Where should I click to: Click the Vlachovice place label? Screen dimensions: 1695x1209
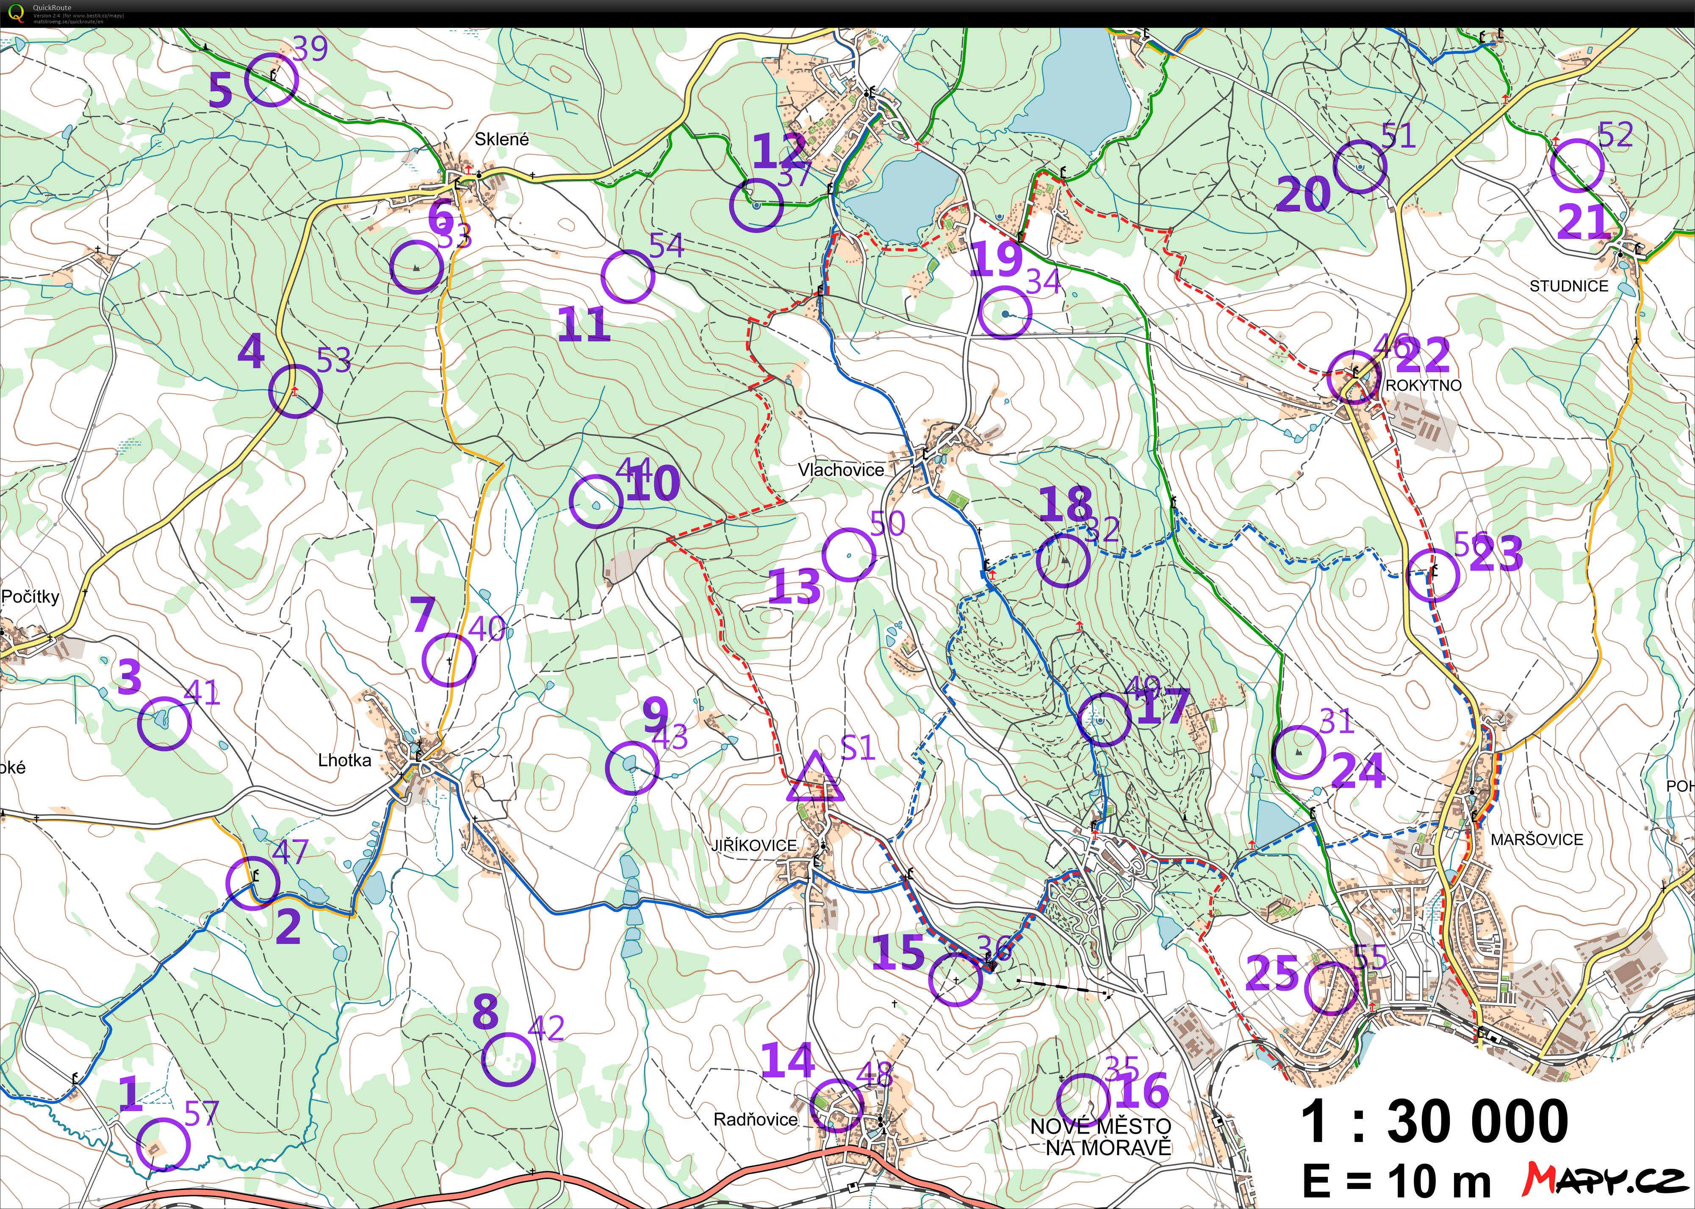(x=842, y=470)
